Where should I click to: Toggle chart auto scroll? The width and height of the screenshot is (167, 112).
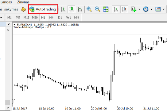click(116, 9)
